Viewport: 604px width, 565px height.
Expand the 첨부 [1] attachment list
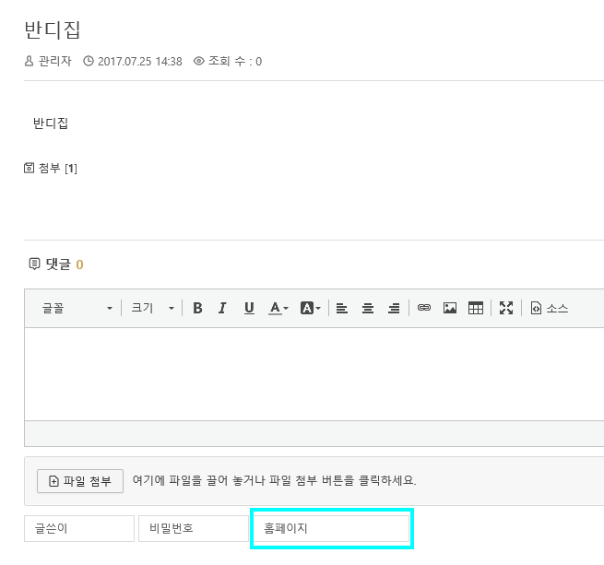pos(51,169)
